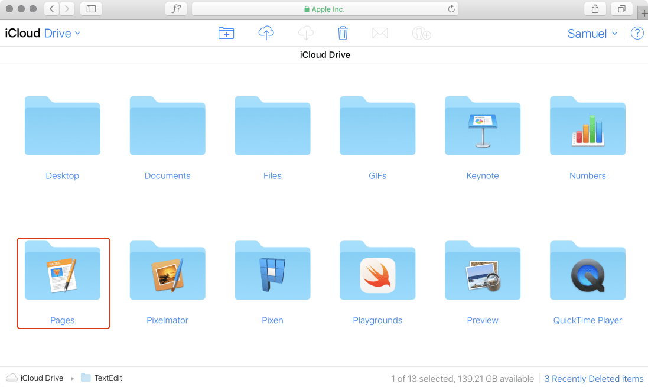Upload a file to iCloud Drive
Image resolution: width=648 pixels, height=387 pixels.
click(266, 33)
